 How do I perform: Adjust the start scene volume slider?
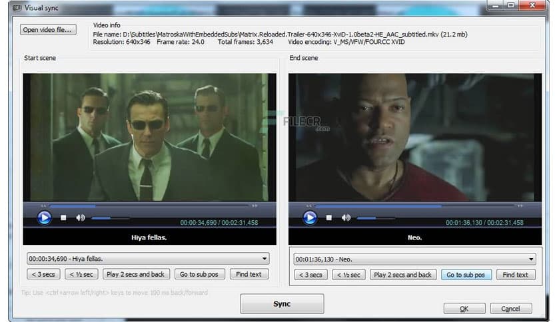click(x=110, y=218)
